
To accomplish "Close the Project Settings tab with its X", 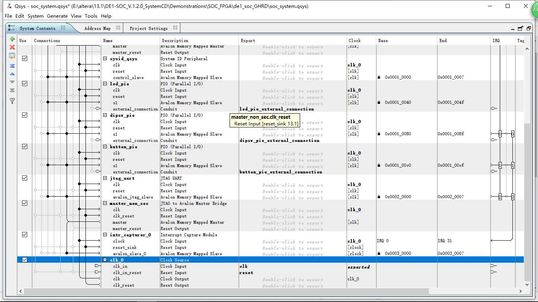I will (175, 28).
